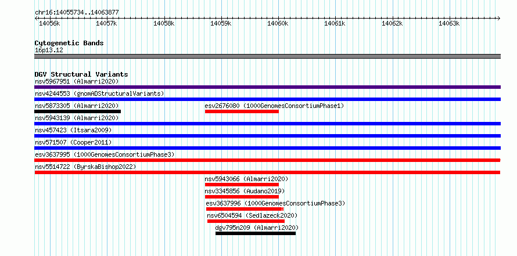Screen dimensions: 517x256
Task: Click the 14056k ruler tick label
Action: [49, 23]
